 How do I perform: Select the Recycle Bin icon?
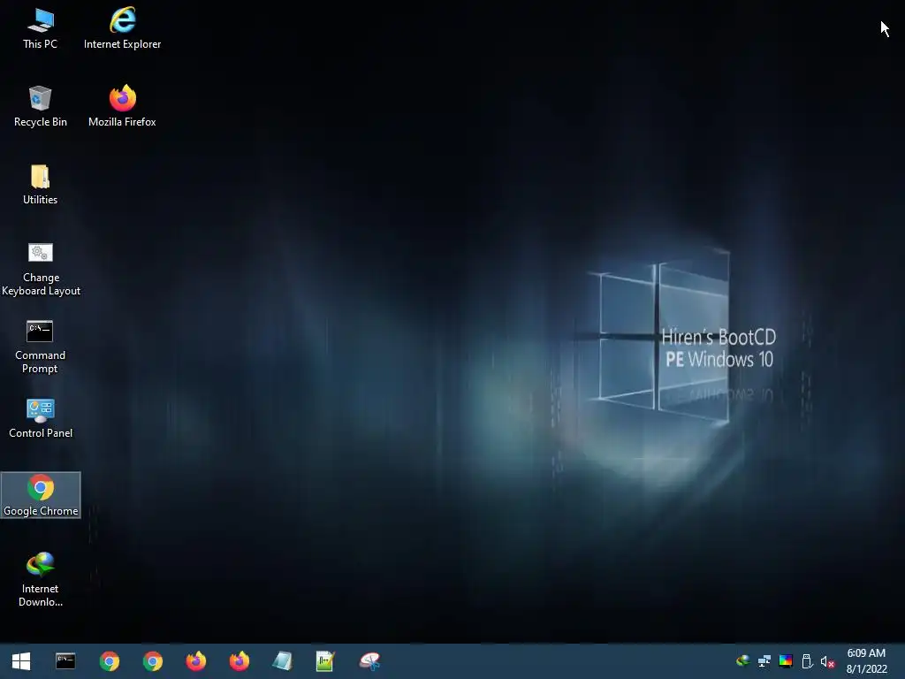pyautogui.click(x=41, y=106)
